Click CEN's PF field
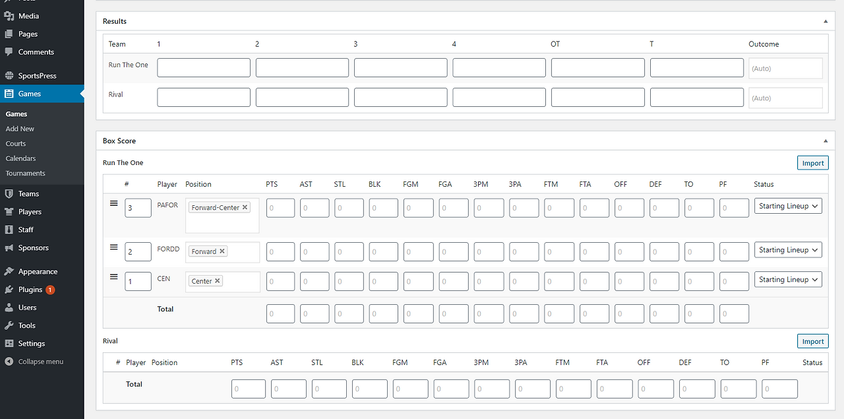Image resolution: width=844 pixels, height=419 pixels. coord(734,281)
